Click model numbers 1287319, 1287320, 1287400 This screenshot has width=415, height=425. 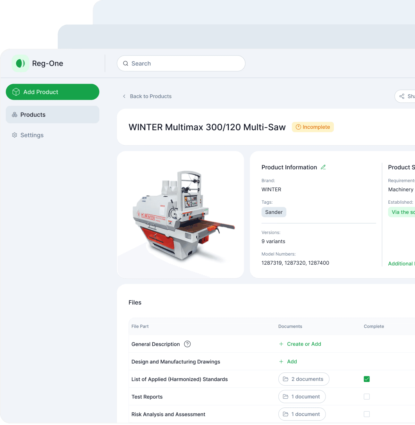[x=295, y=263]
